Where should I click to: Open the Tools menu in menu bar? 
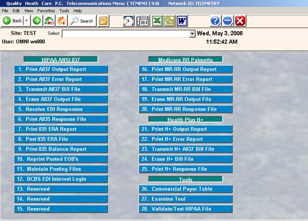(64, 10)
